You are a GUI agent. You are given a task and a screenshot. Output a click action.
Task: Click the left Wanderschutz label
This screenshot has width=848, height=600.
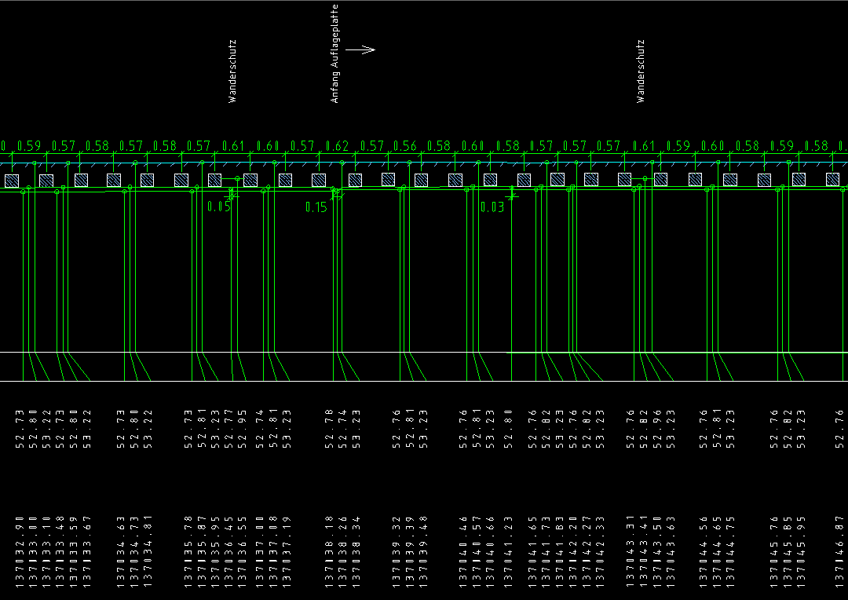tap(232, 71)
